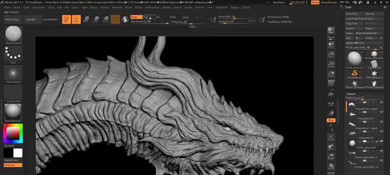Switch to Rotate mode icon
The width and height of the screenshot is (390, 175).
(x=106, y=19)
